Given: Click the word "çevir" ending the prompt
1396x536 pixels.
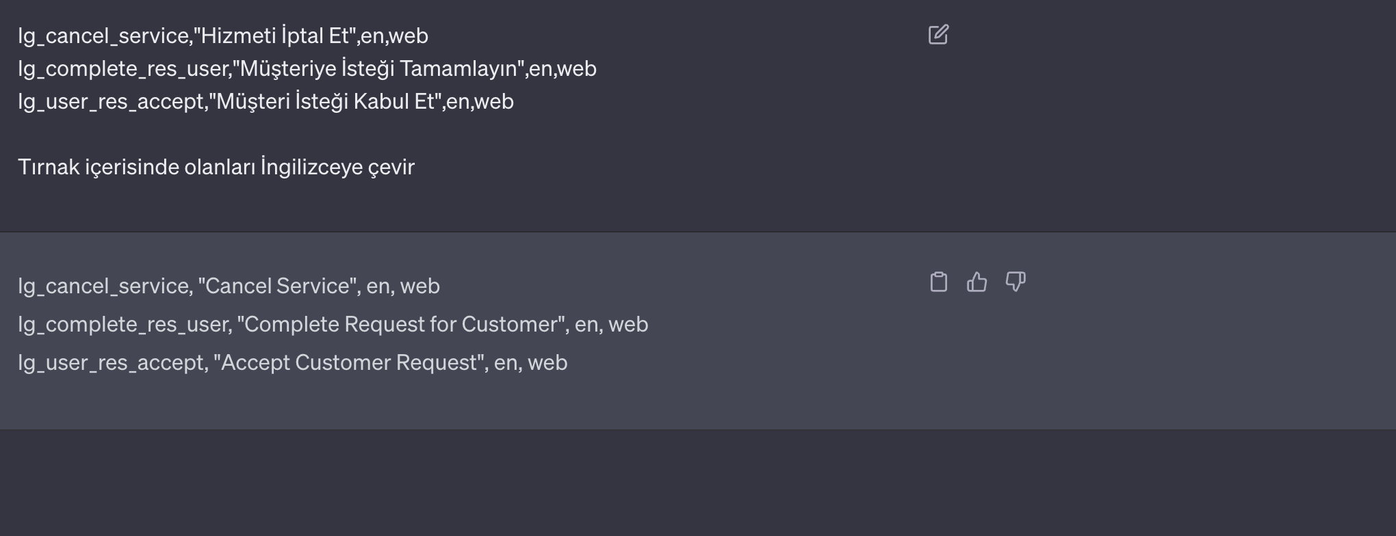Looking at the screenshot, I should [x=391, y=167].
